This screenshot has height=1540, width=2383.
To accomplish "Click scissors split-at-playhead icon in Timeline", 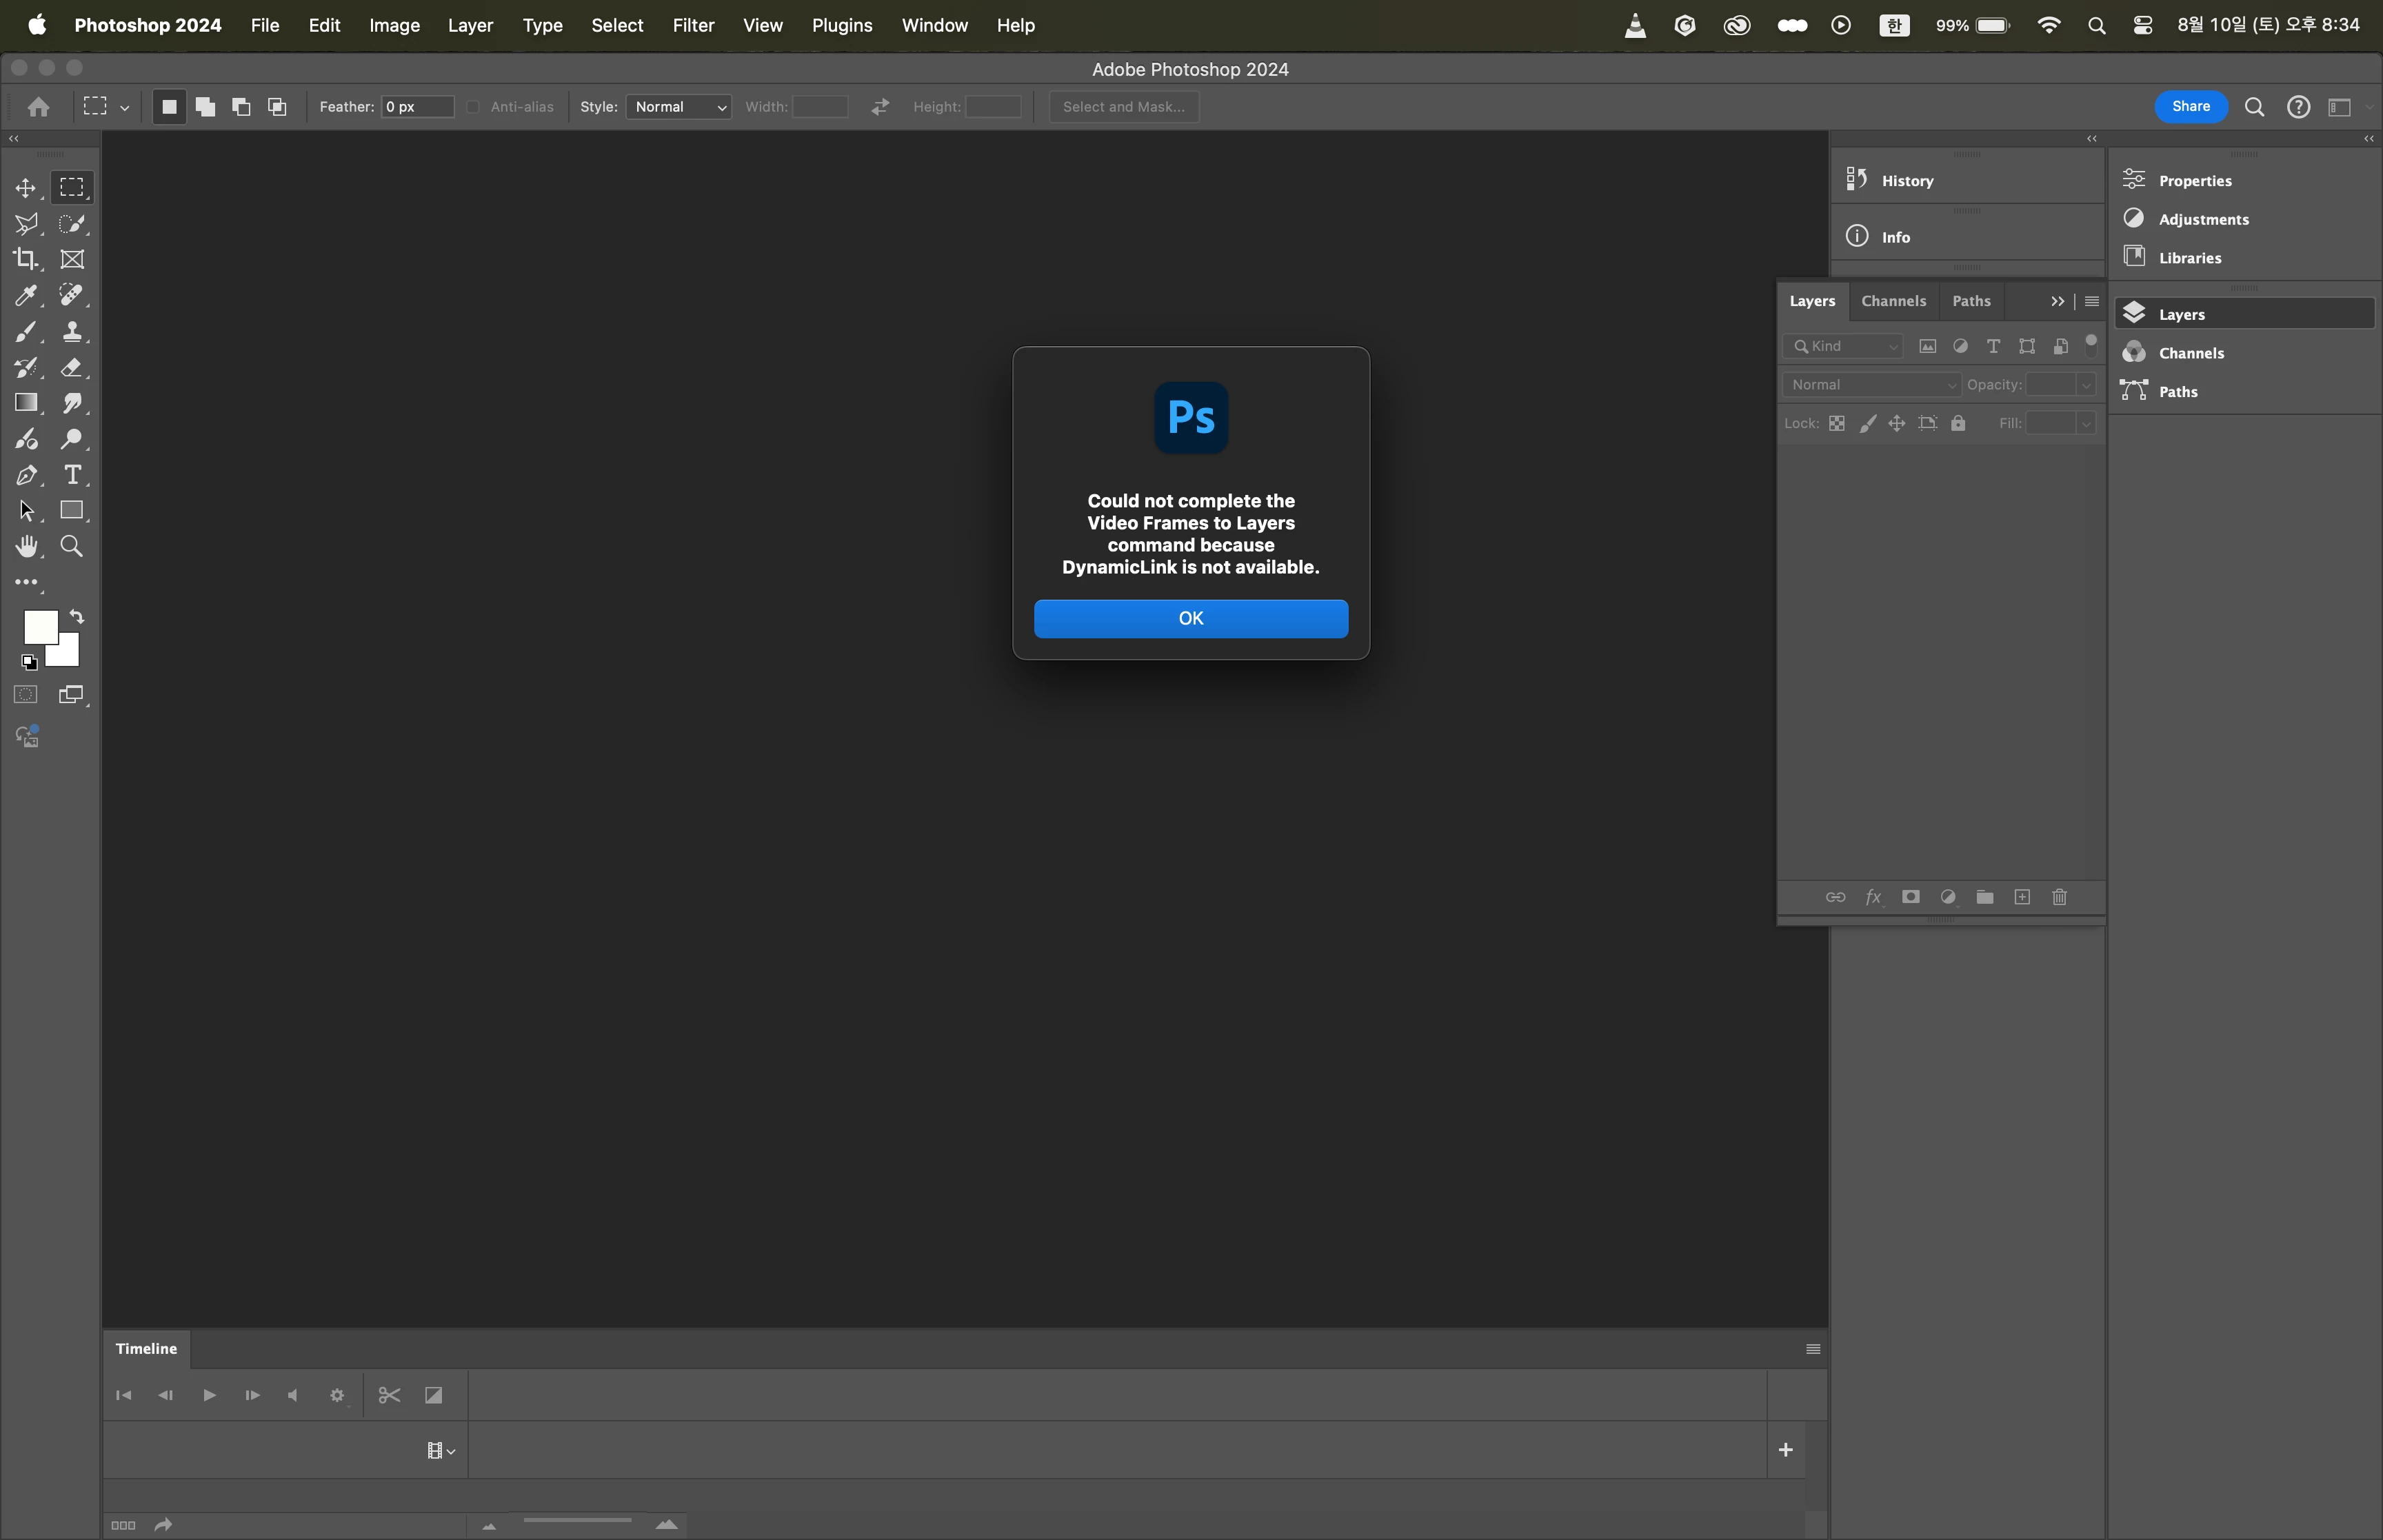I will pyautogui.click(x=389, y=1395).
